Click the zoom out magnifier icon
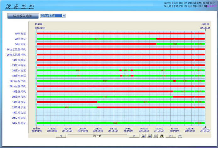Screen dimensions: 218x148 (x=150, y=136)
